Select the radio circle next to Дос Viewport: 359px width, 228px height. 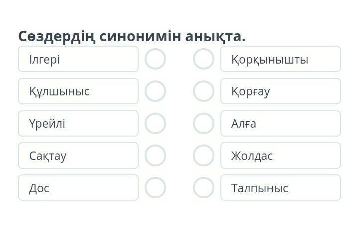pyautogui.click(x=155, y=188)
